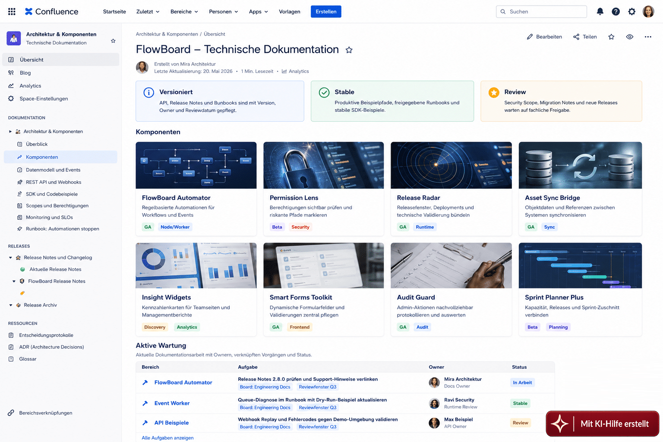
Task: Click the Entscheidungsprotokolle page icon
Action: (x=11, y=335)
